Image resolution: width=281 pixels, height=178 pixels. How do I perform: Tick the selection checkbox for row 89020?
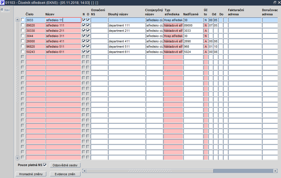click(23, 25)
